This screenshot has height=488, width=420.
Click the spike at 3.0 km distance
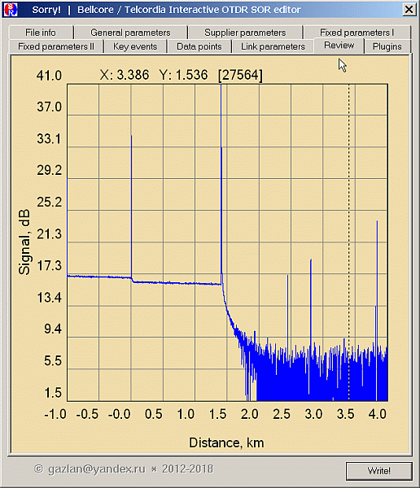tap(311, 302)
